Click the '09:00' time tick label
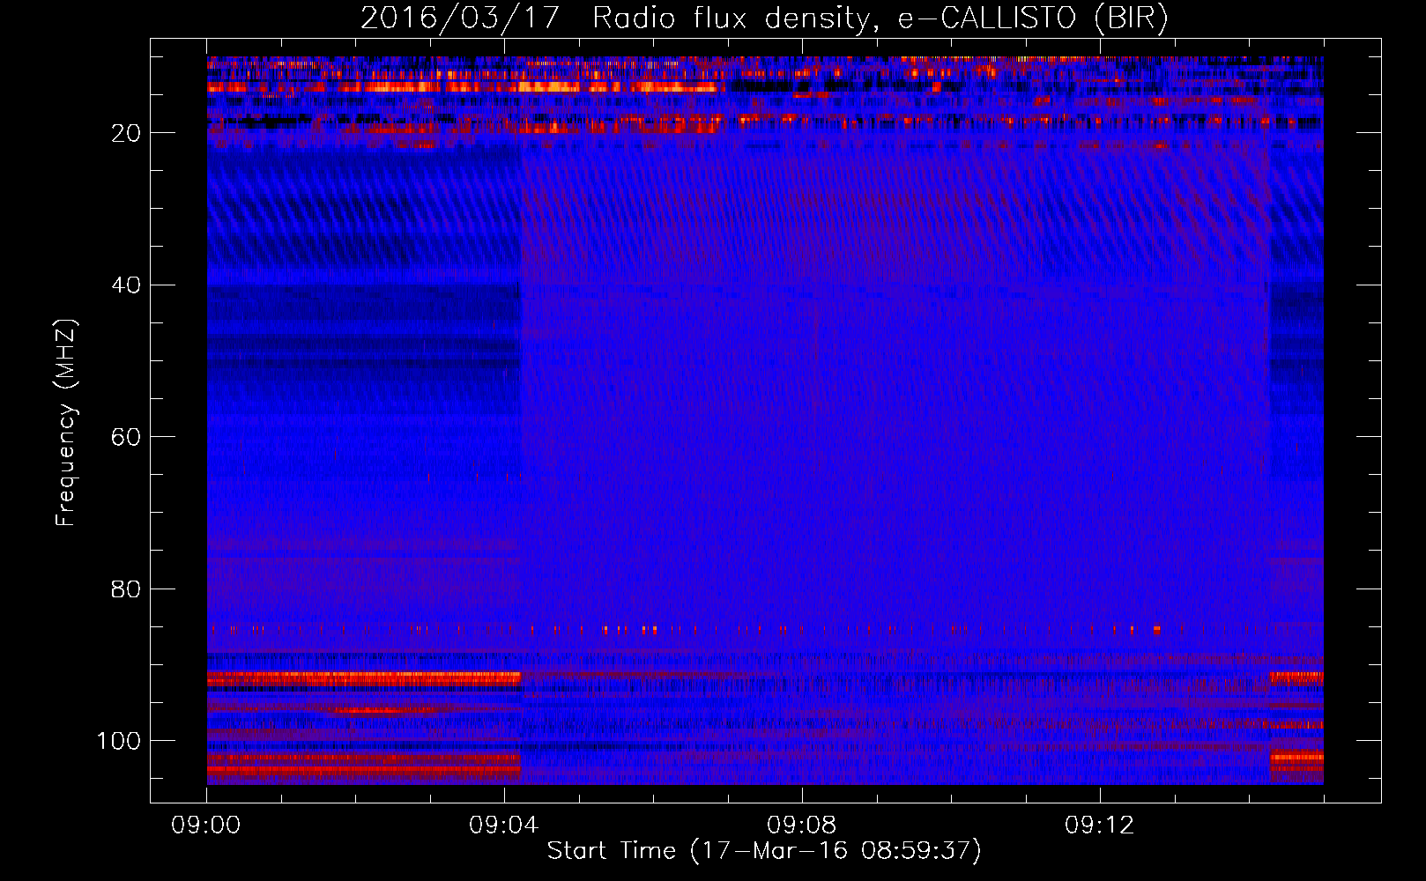This screenshot has width=1426, height=881. (206, 825)
